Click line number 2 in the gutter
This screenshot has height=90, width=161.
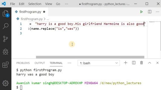21,29
